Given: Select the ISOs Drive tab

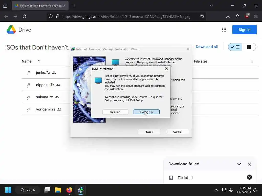Looking at the screenshot, I should pyautogui.click(x=40, y=6).
